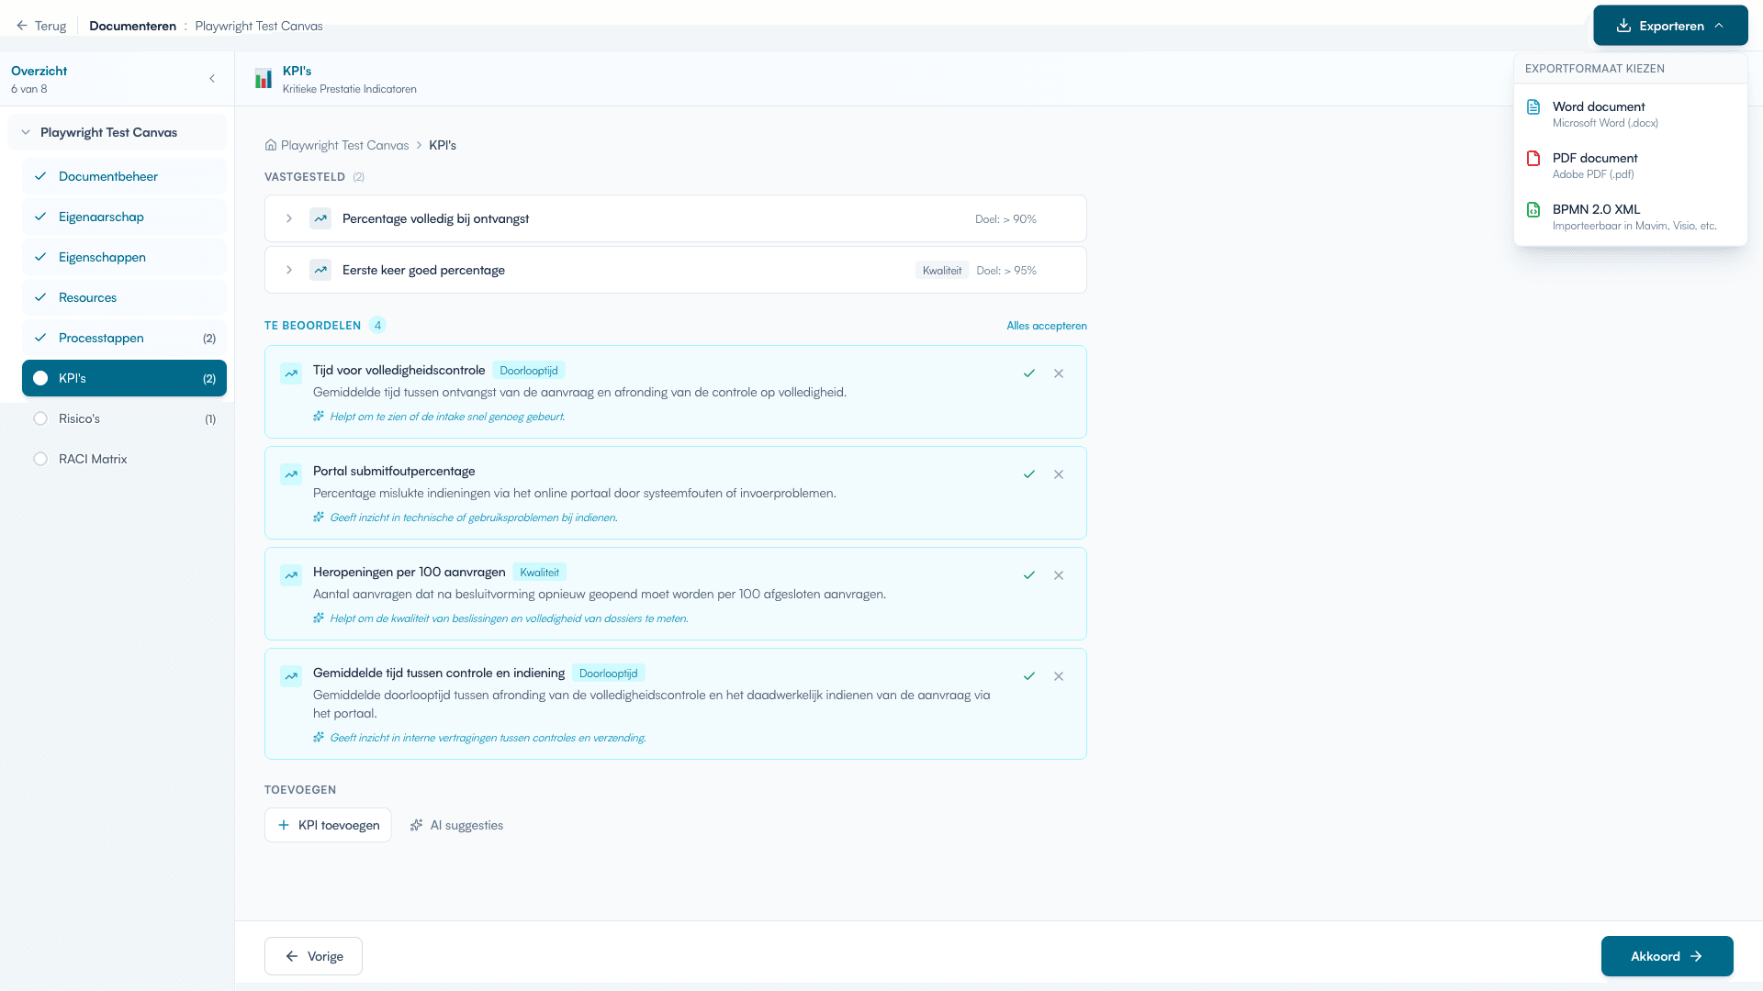This screenshot has width=1763, height=991.
Task: Click the Alles accepteren link
Action: pyautogui.click(x=1046, y=326)
